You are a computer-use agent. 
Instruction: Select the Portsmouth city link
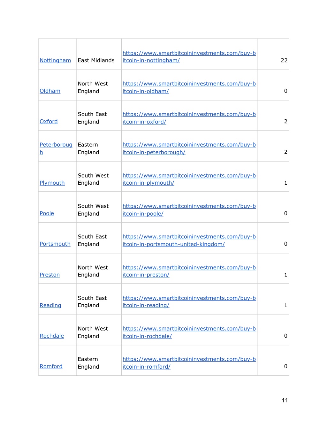pos(55,244)
